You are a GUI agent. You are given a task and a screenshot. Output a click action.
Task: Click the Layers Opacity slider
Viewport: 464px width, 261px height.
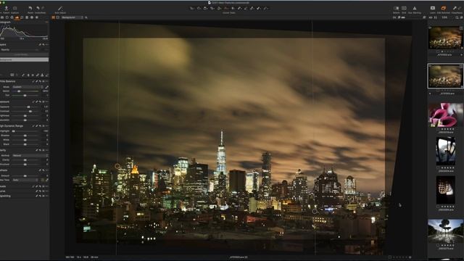click(x=25, y=50)
